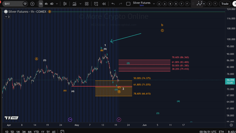Select the YTD date range
Screen dimensions: 236x133
point(36,132)
